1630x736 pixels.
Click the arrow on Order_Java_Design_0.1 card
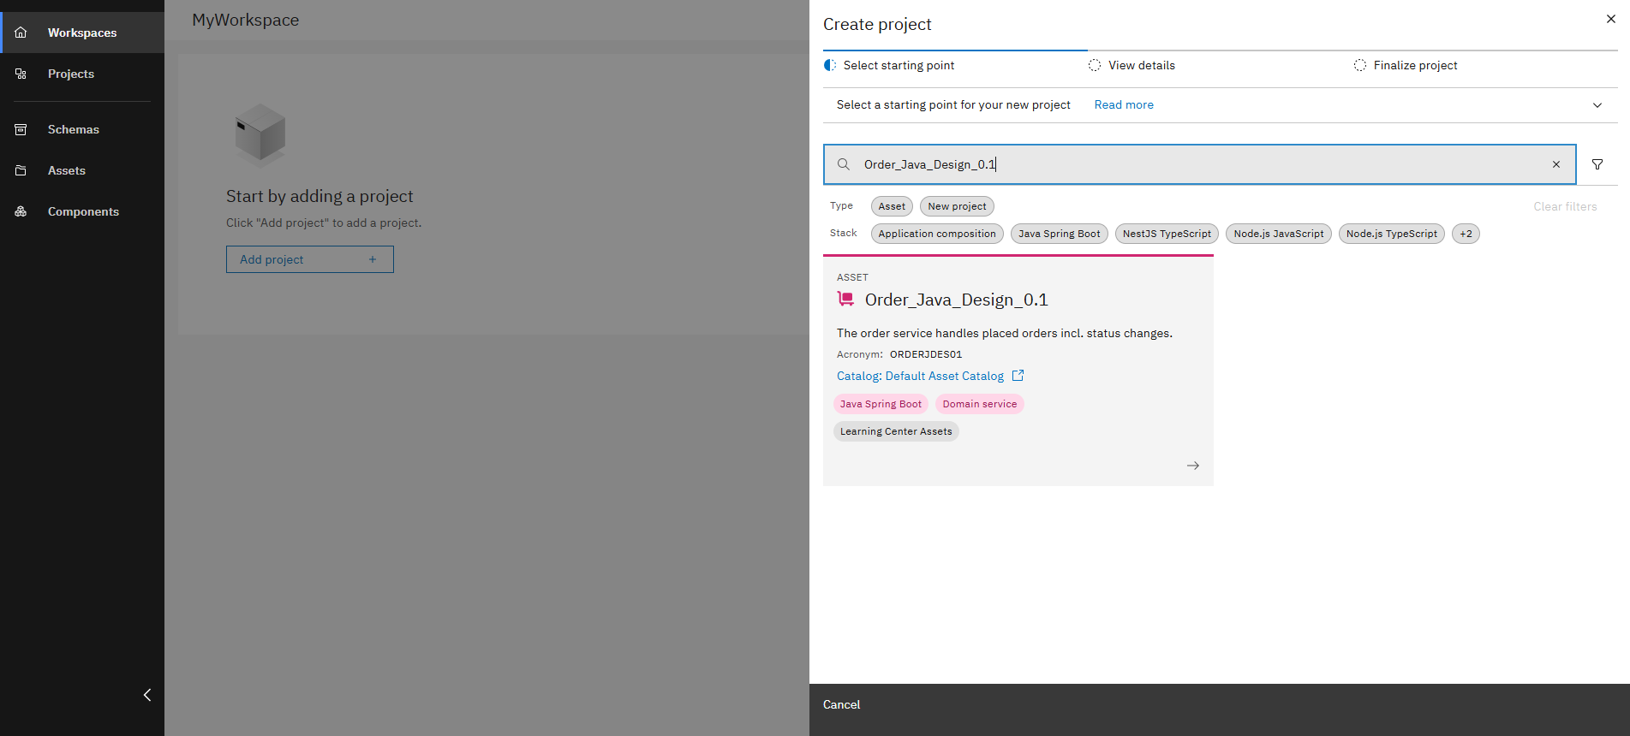point(1193,466)
